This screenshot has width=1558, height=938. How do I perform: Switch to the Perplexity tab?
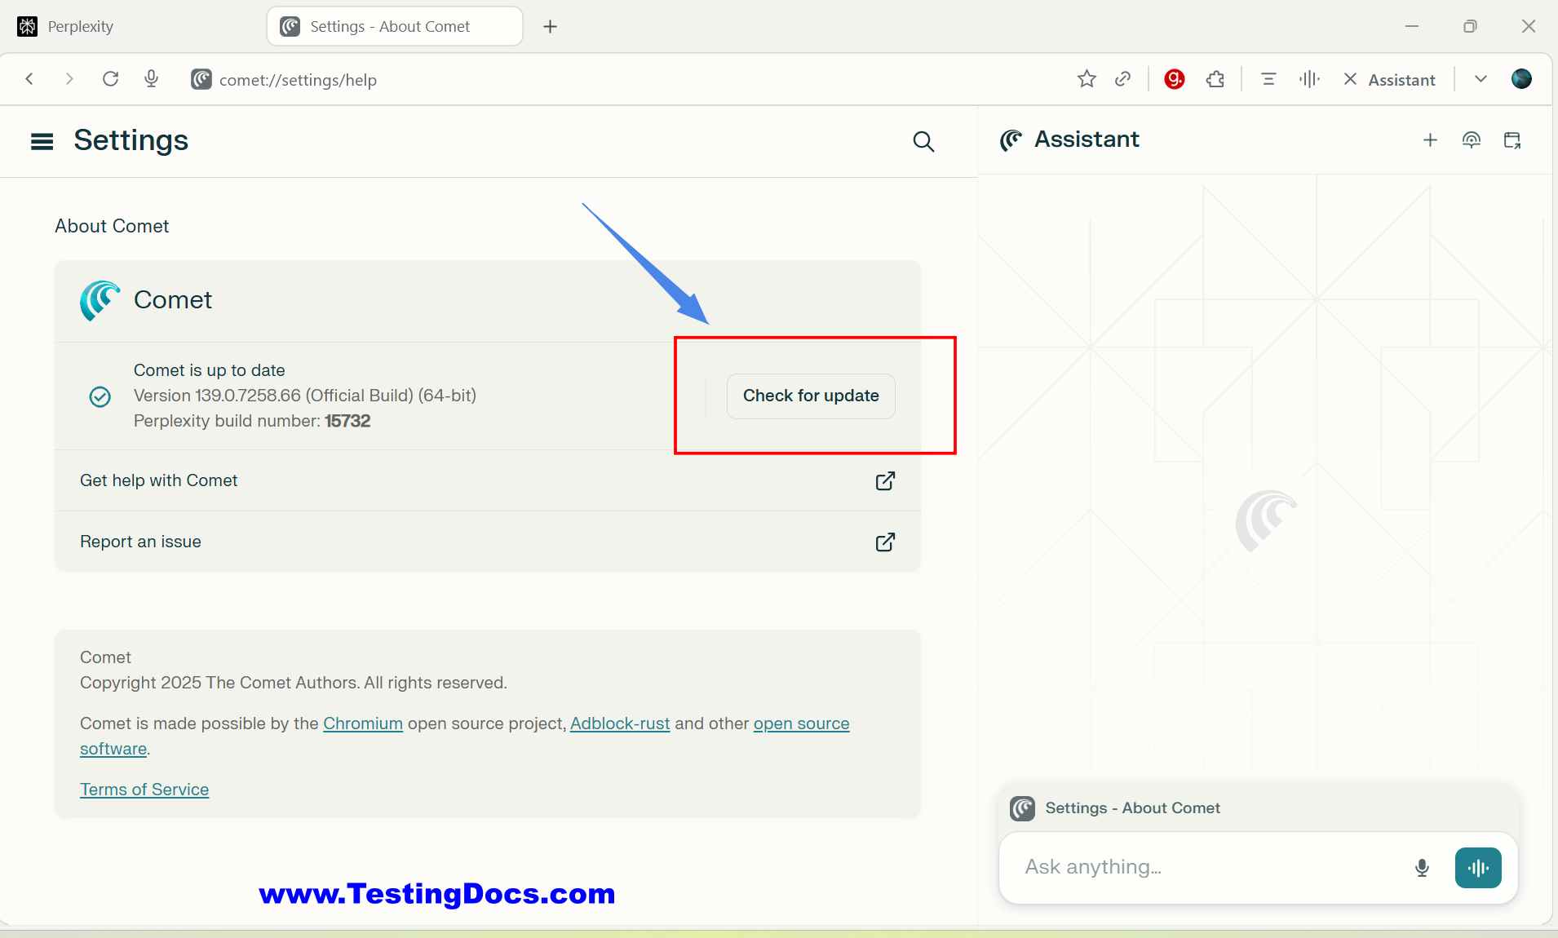point(80,26)
